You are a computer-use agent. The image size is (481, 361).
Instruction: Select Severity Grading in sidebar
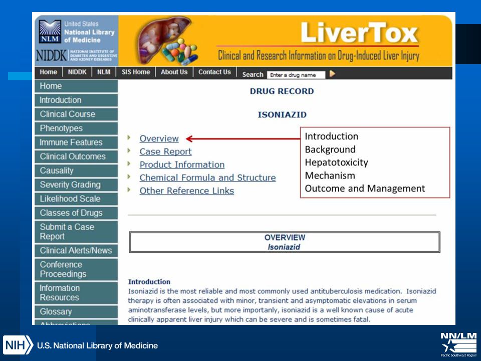pos(76,185)
